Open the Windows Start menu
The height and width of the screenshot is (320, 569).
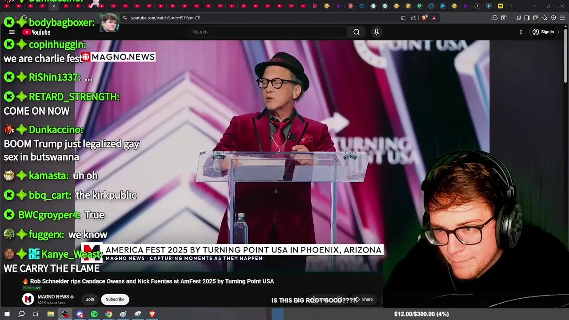(7, 314)
